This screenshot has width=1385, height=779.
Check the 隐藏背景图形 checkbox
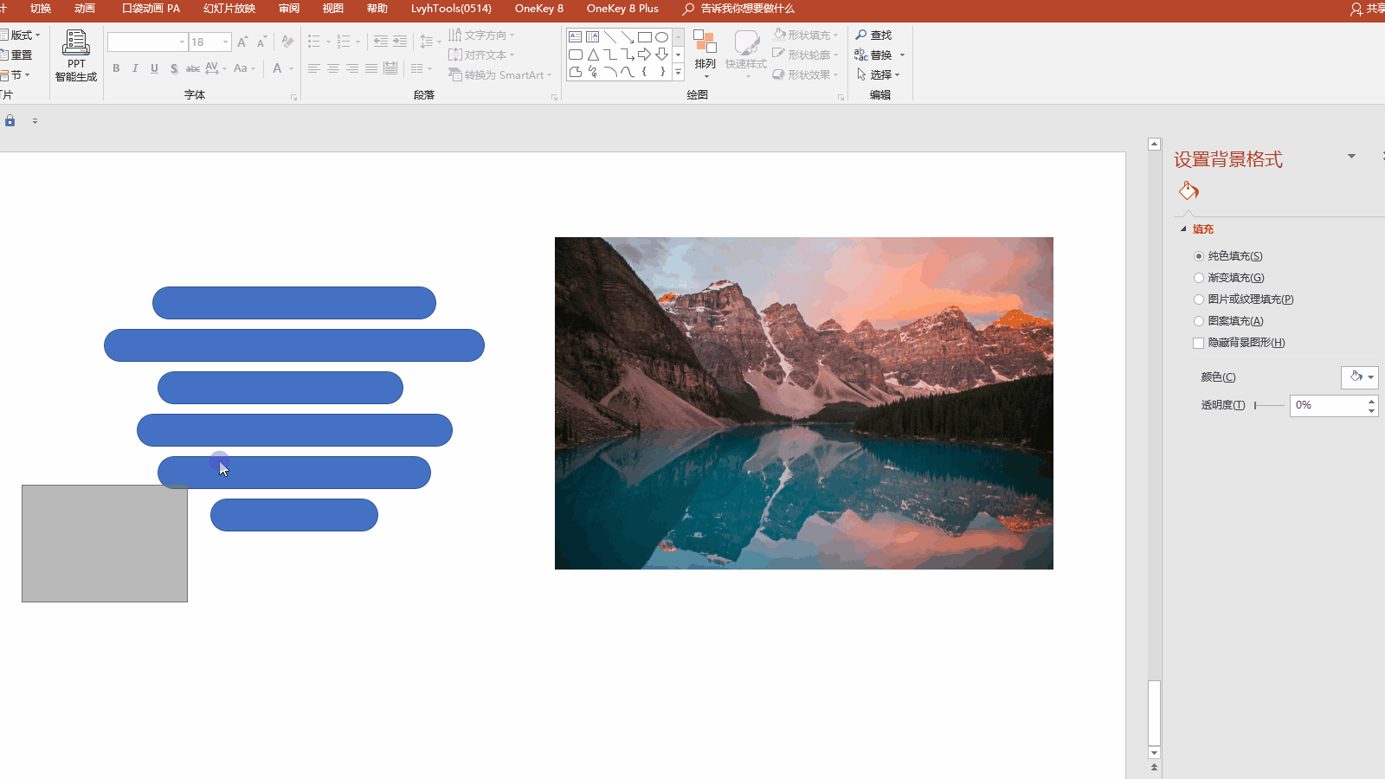point(1199,343)
